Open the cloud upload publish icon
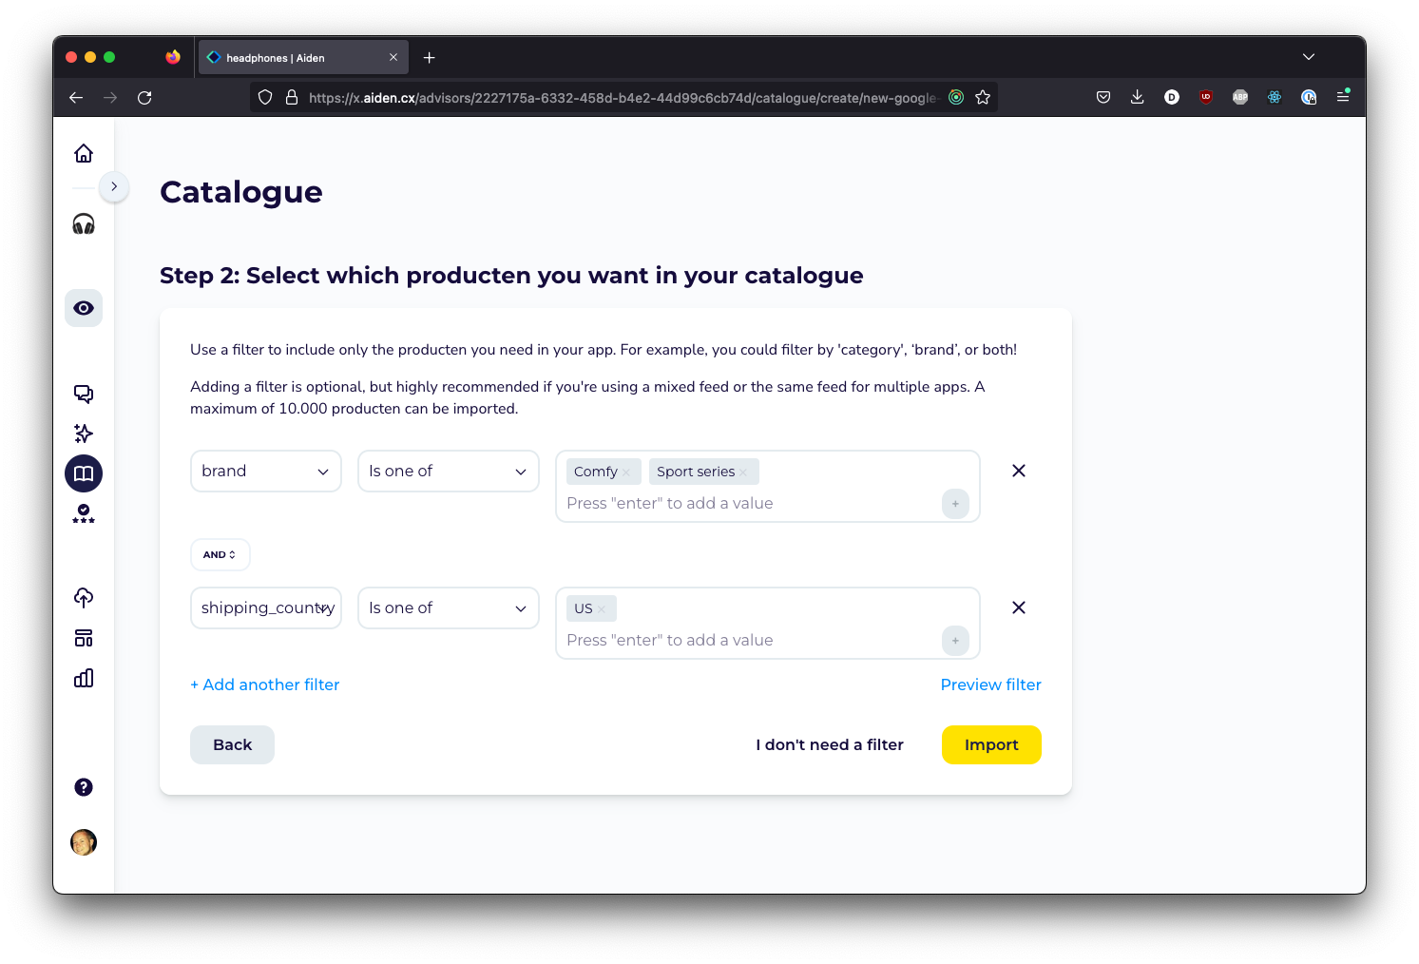1419x964 pixels. pos(84,597)
